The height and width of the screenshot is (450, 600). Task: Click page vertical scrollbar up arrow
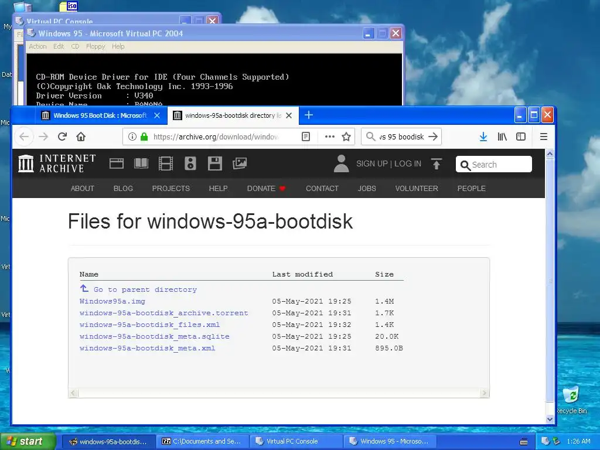click(x=550, y=154)
